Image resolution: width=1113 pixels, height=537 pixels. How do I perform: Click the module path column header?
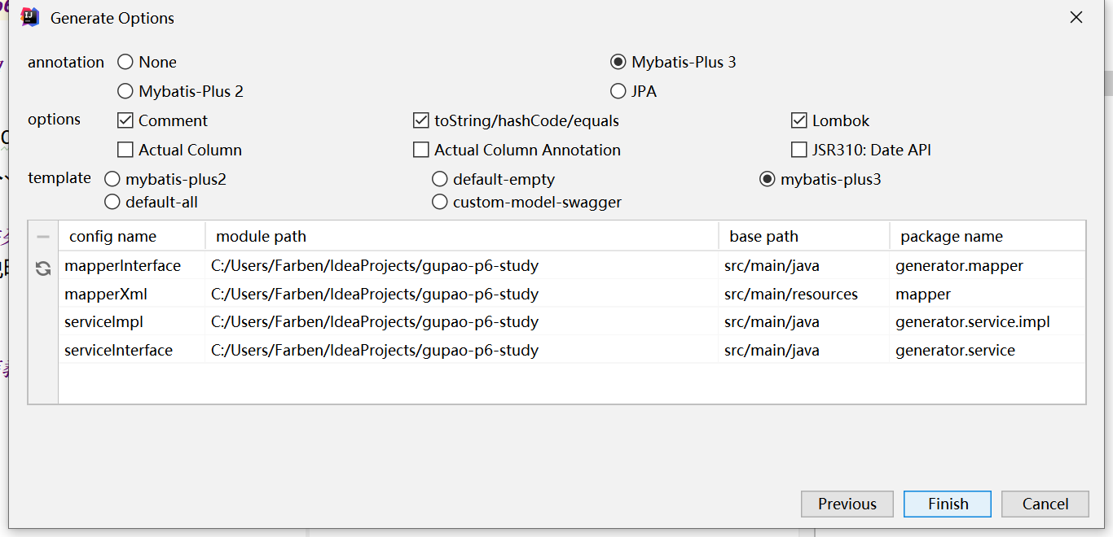(261, 237)
